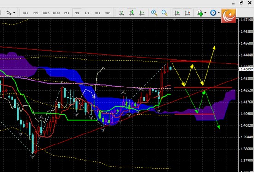This screenshot has width=254, height=173.
Task: Zoom in on the chart
Action: 154,13
